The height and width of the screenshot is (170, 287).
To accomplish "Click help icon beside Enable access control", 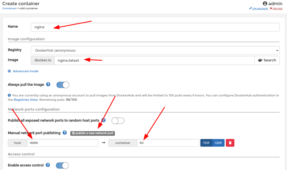I will 48,165.
